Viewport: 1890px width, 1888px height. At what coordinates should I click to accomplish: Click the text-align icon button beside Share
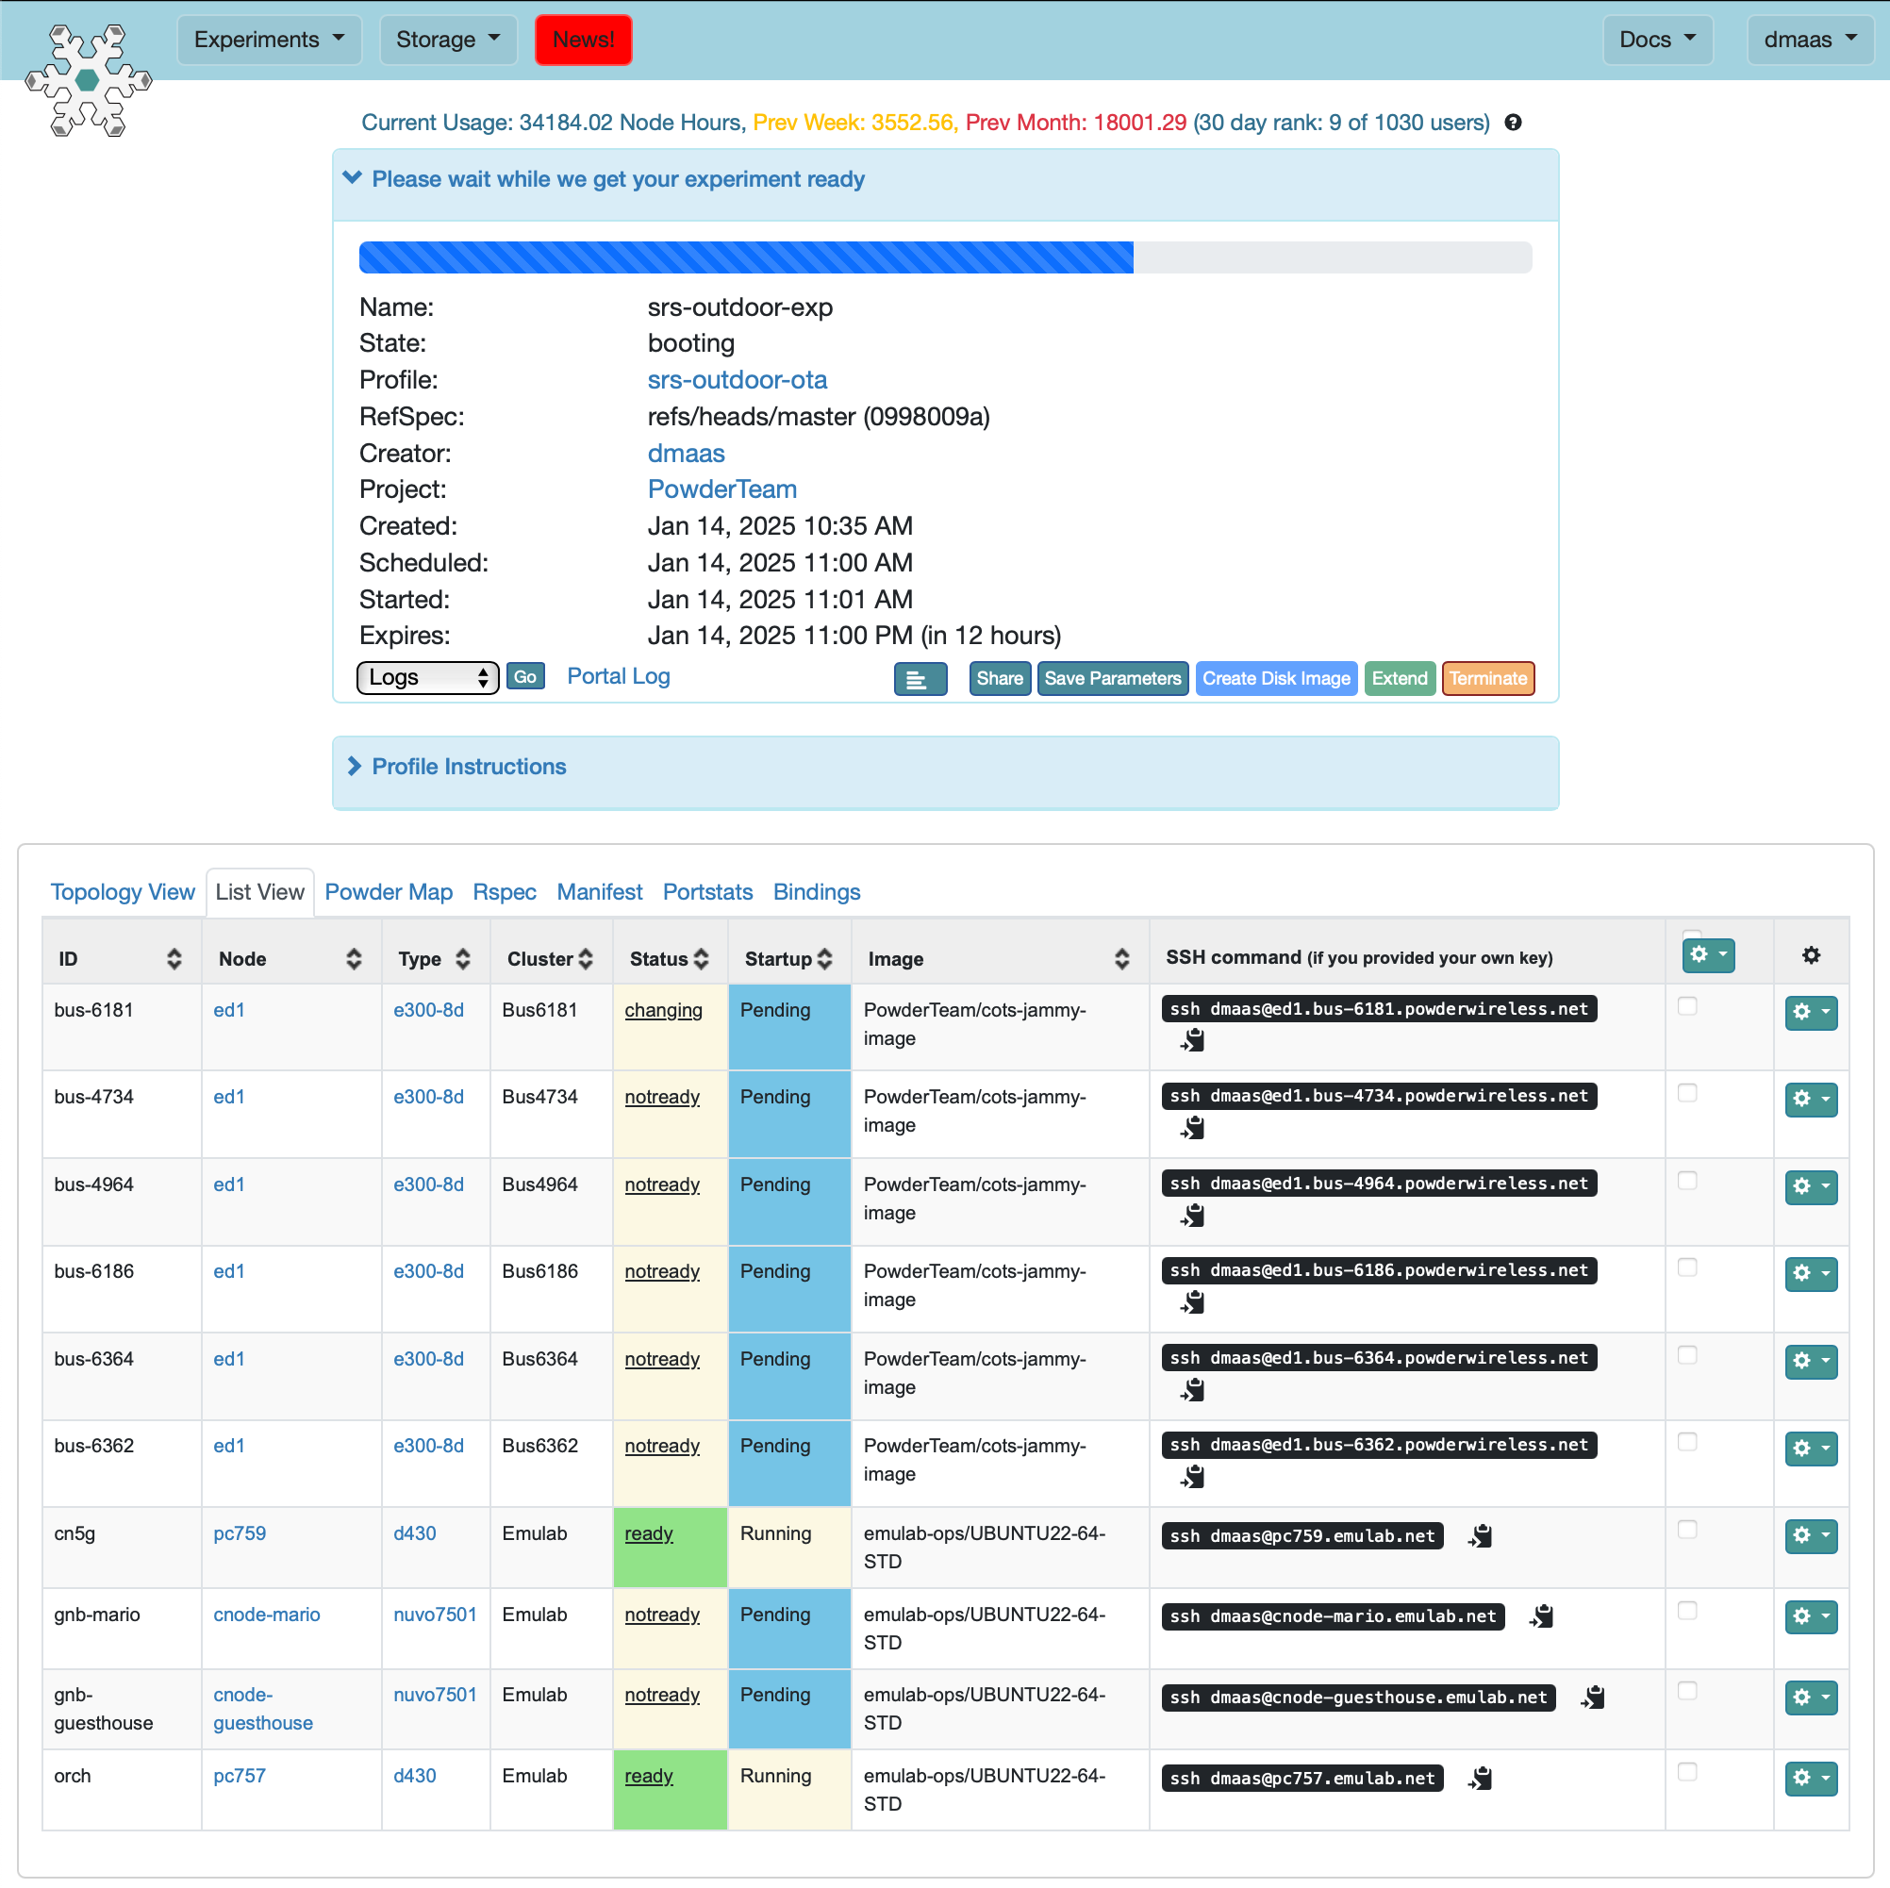[x=920, y=679]
